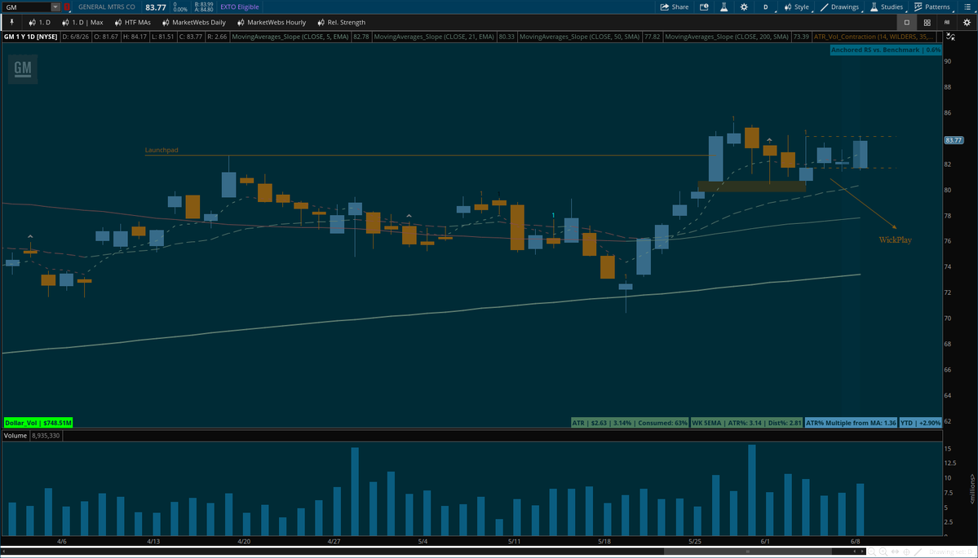Screen dimensions: 978x558
Task: Open chart settings gear in top toolbar
Action: click(744, 7)
